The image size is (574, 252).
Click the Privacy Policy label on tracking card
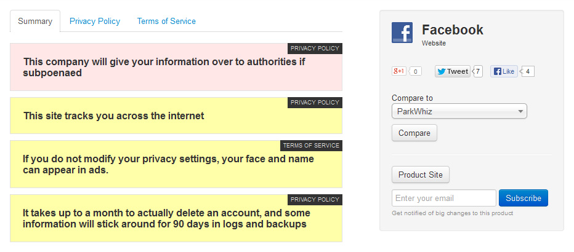(315, 103)
